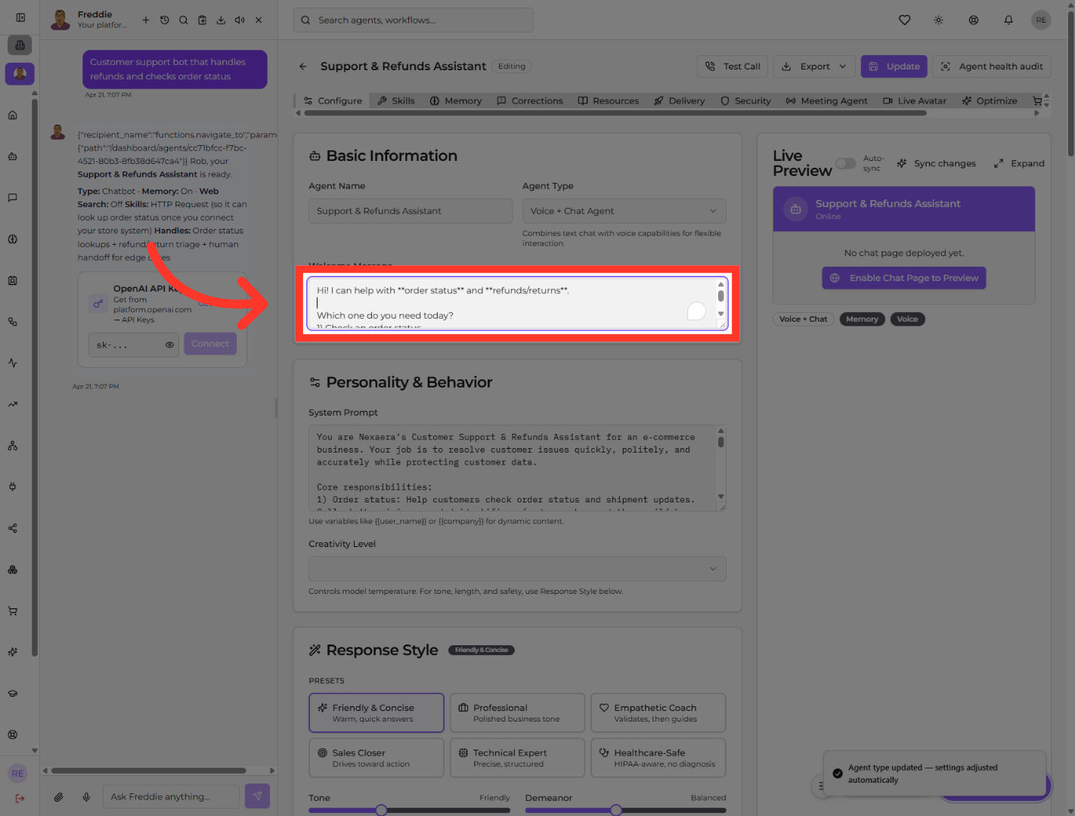
Task: Go back using the left arrow
Action: point(303,66)
